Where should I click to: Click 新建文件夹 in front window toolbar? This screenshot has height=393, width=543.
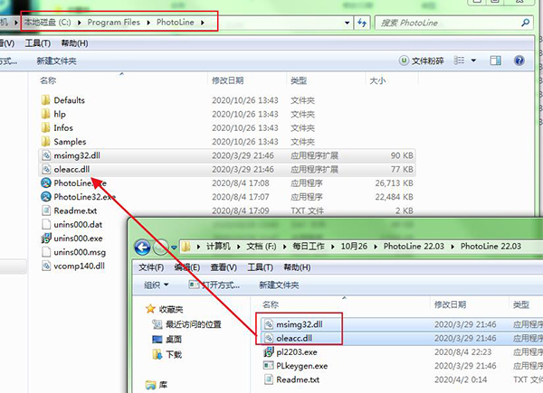pyautogui.click(x=279, y=285)
